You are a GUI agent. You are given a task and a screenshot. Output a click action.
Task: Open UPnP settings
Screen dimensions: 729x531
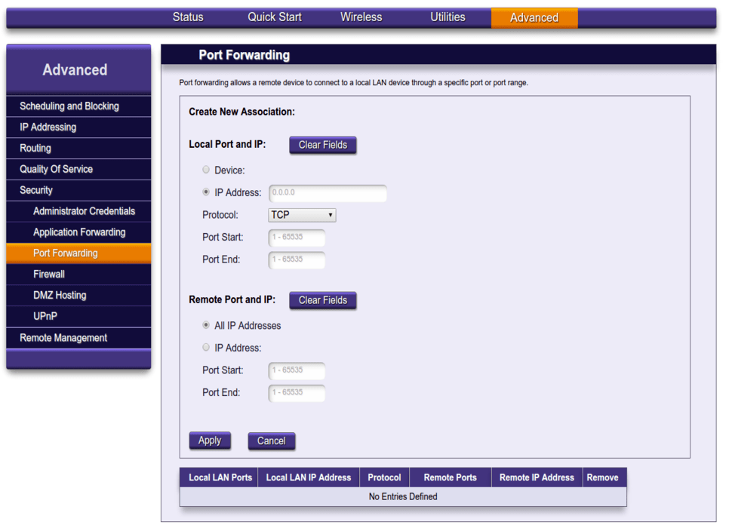(45, 316)
